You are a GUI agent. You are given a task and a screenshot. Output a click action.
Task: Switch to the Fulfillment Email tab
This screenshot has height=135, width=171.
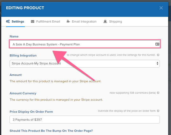tap(45, 22)
